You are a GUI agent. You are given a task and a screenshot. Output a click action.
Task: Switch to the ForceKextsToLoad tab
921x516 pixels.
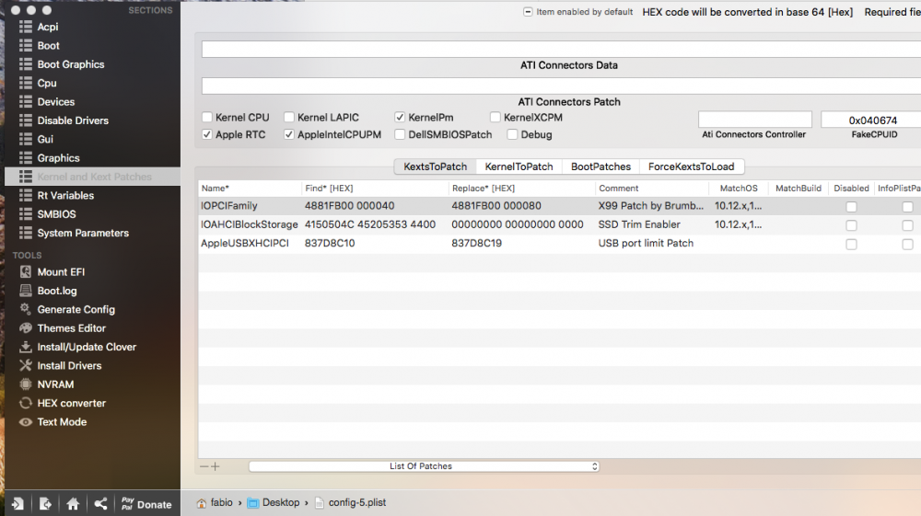(x=692, y=166)
